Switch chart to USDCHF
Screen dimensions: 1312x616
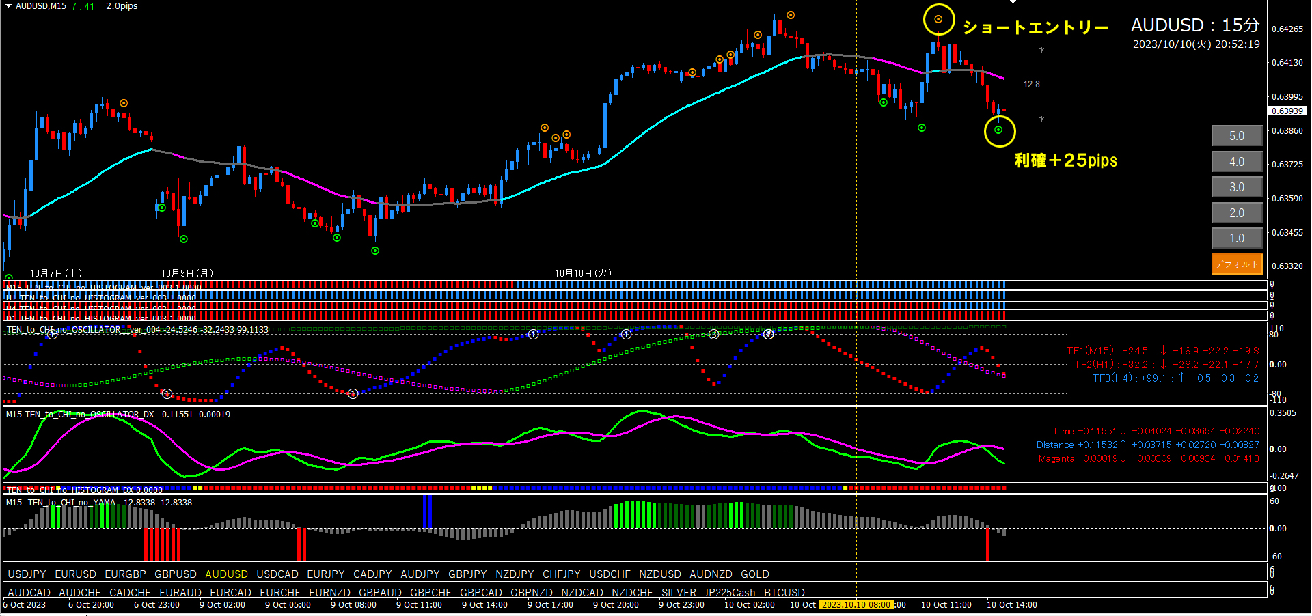[x=610, y=574]
